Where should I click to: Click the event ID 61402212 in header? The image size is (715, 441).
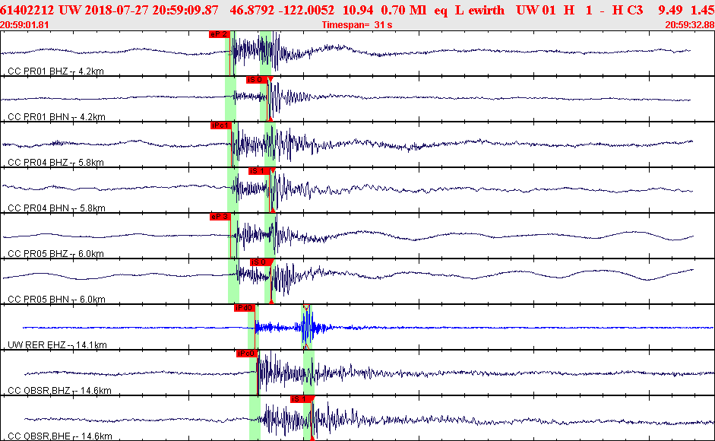tap(27, 10)
